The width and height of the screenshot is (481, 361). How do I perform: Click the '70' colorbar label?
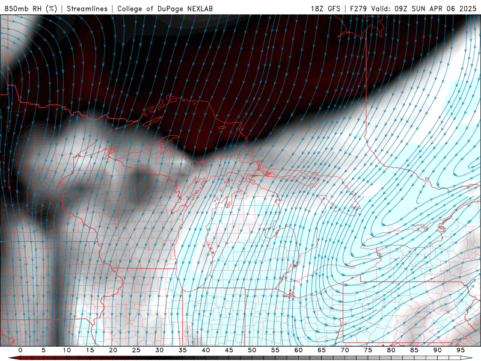pyautogui.click(x=345, y=350)
